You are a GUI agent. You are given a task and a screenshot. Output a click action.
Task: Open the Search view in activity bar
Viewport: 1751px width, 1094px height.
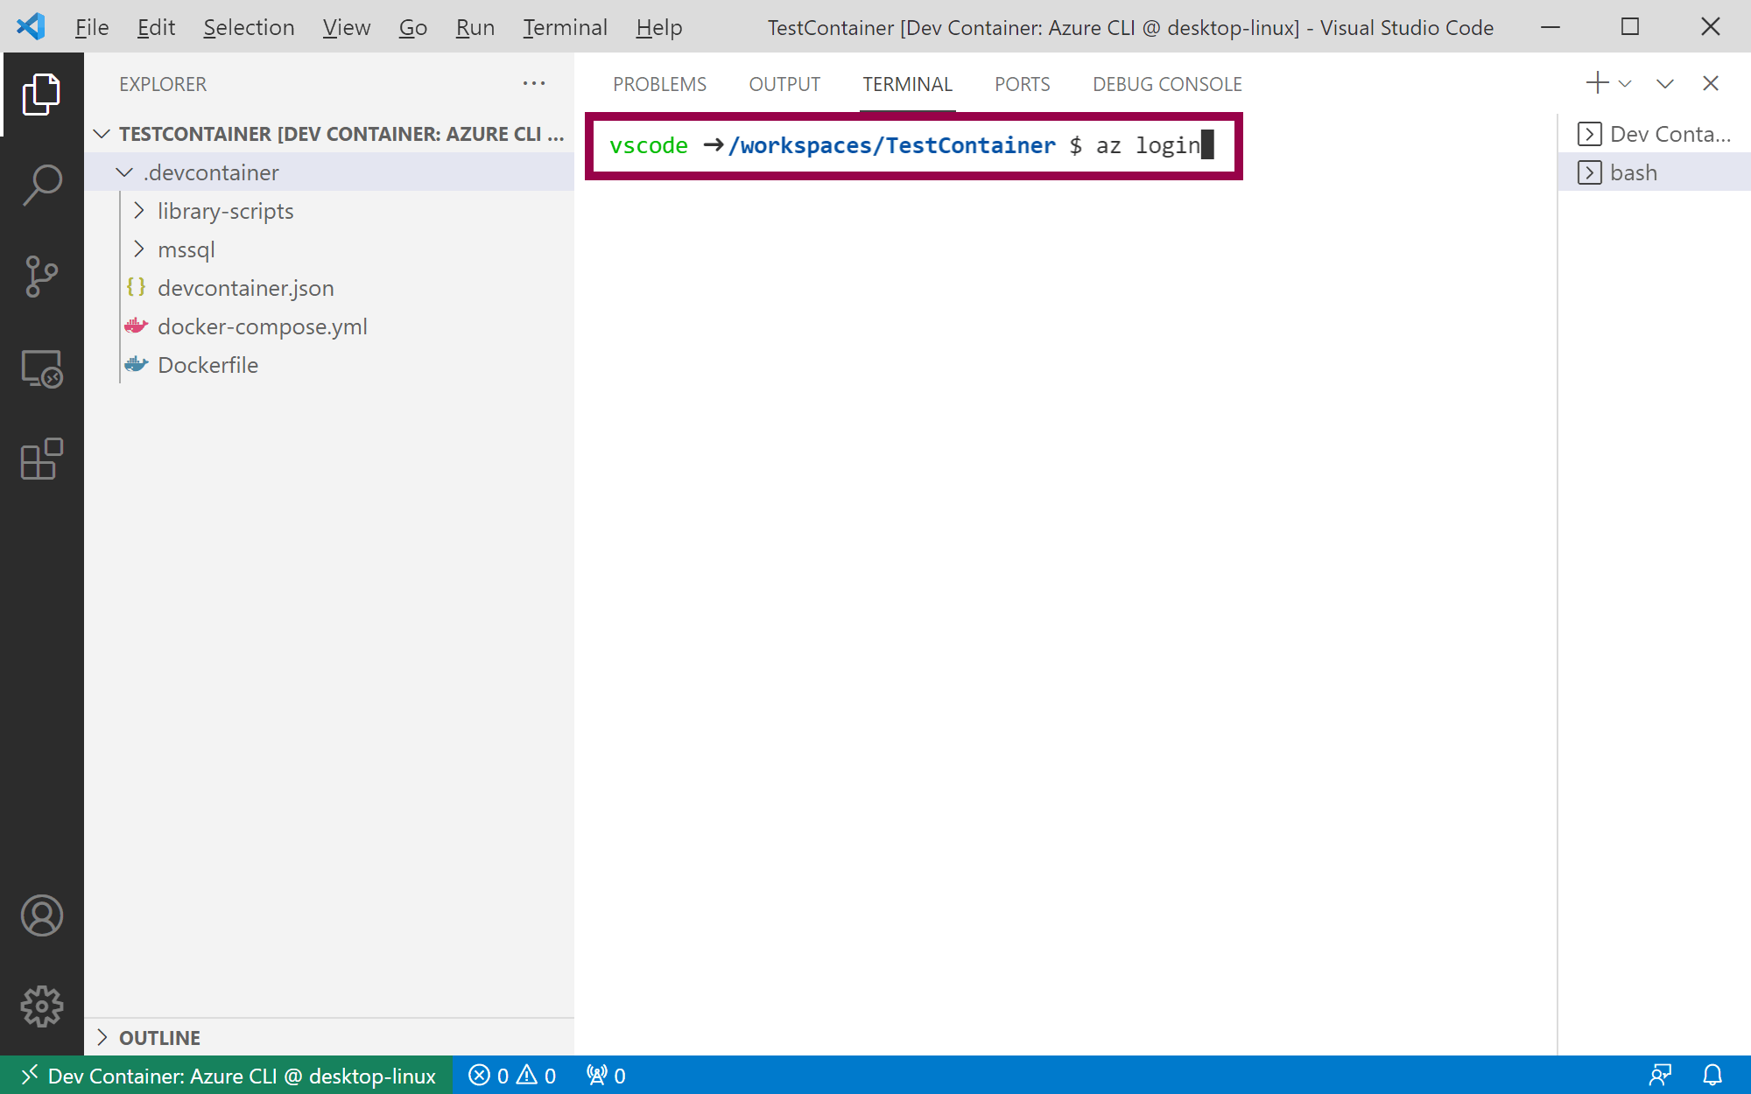pos(41,185)
